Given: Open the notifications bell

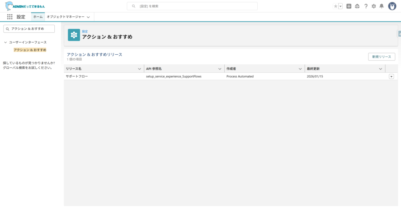Looking at the screenshot, I should (381, 6).
